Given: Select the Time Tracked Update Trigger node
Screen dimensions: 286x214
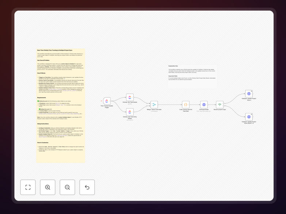Looking at the screenshot, I should point(107,101).
